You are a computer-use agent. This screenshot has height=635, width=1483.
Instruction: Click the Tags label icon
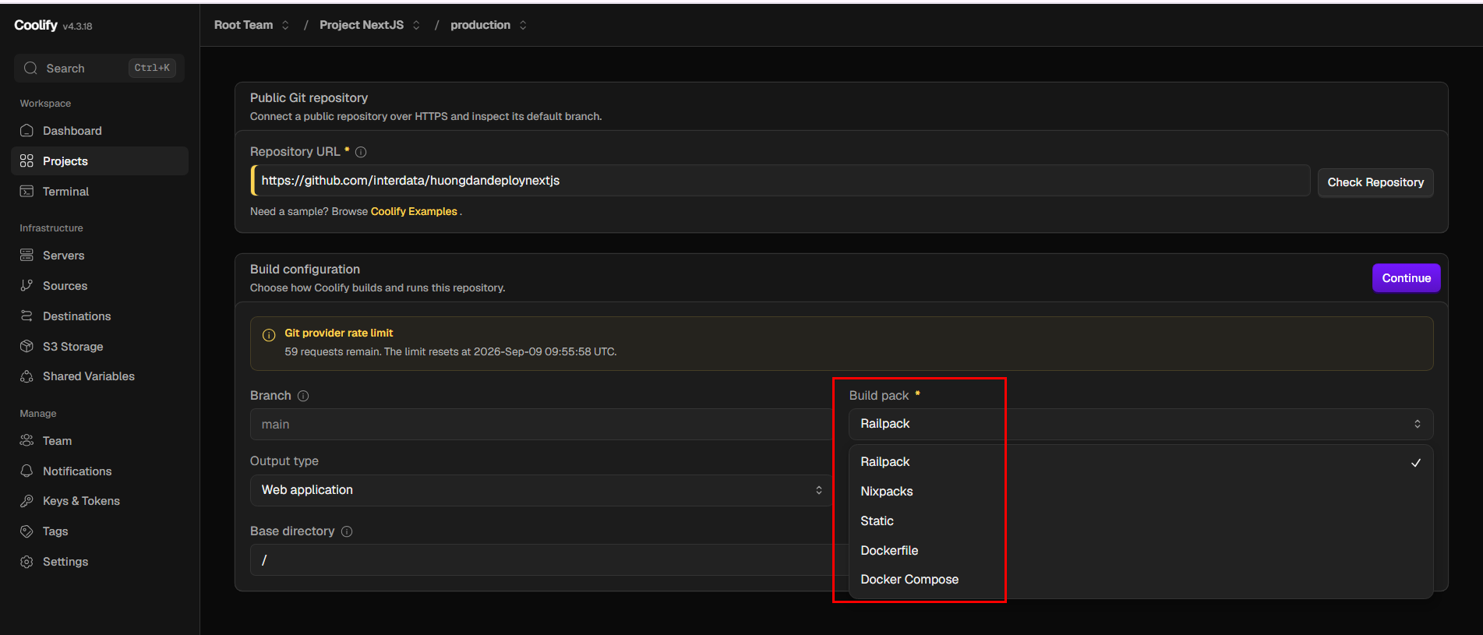click(26, 531)
